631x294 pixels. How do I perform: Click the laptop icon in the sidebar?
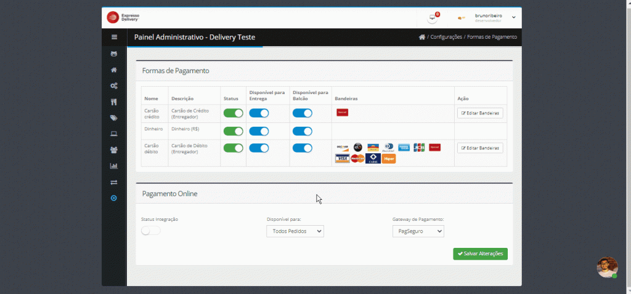pyautogui.click(x=114, y=133)
